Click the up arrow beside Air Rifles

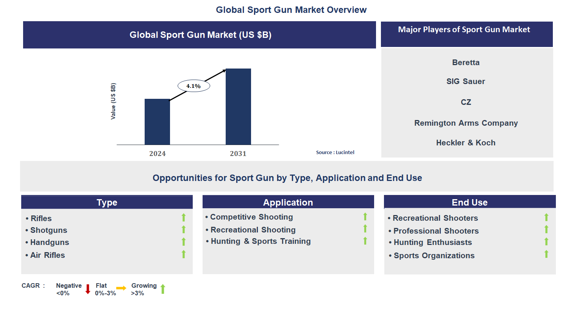click(183, 254)
